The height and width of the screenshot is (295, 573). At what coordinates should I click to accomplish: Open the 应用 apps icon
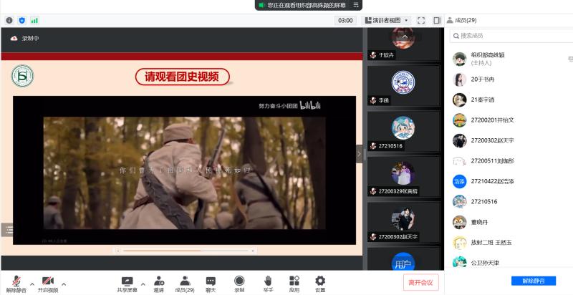click(294, 283)
